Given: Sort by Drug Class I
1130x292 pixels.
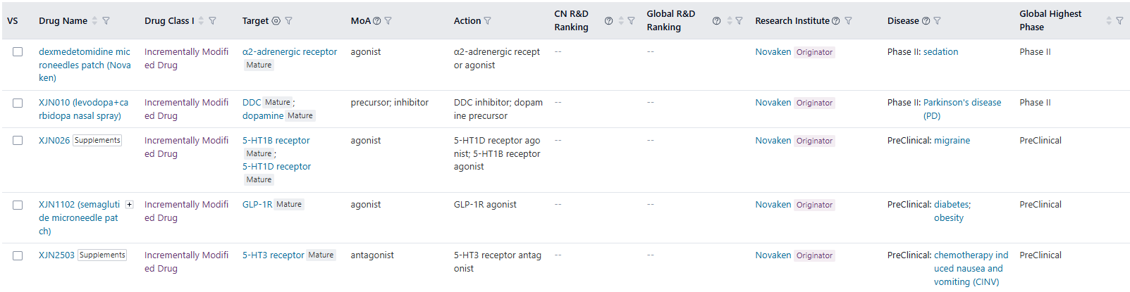Looking at the screenshot, I should pyautogui.click(x=201, y=21).
